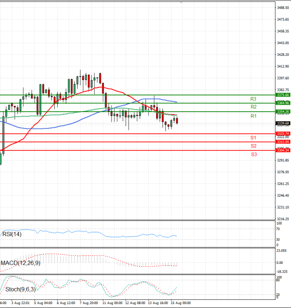Click the MACD scale value 23.055
This screenshot has width=291, height=308.
(x=281, y=251)
